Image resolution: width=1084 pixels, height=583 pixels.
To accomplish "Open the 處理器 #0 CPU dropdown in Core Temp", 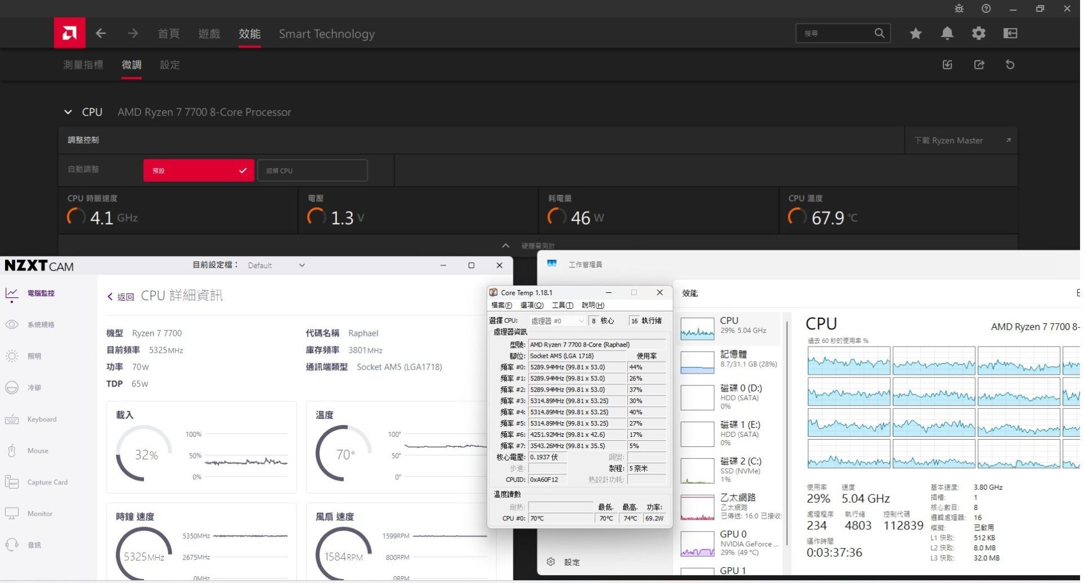I will click(558, 321).
